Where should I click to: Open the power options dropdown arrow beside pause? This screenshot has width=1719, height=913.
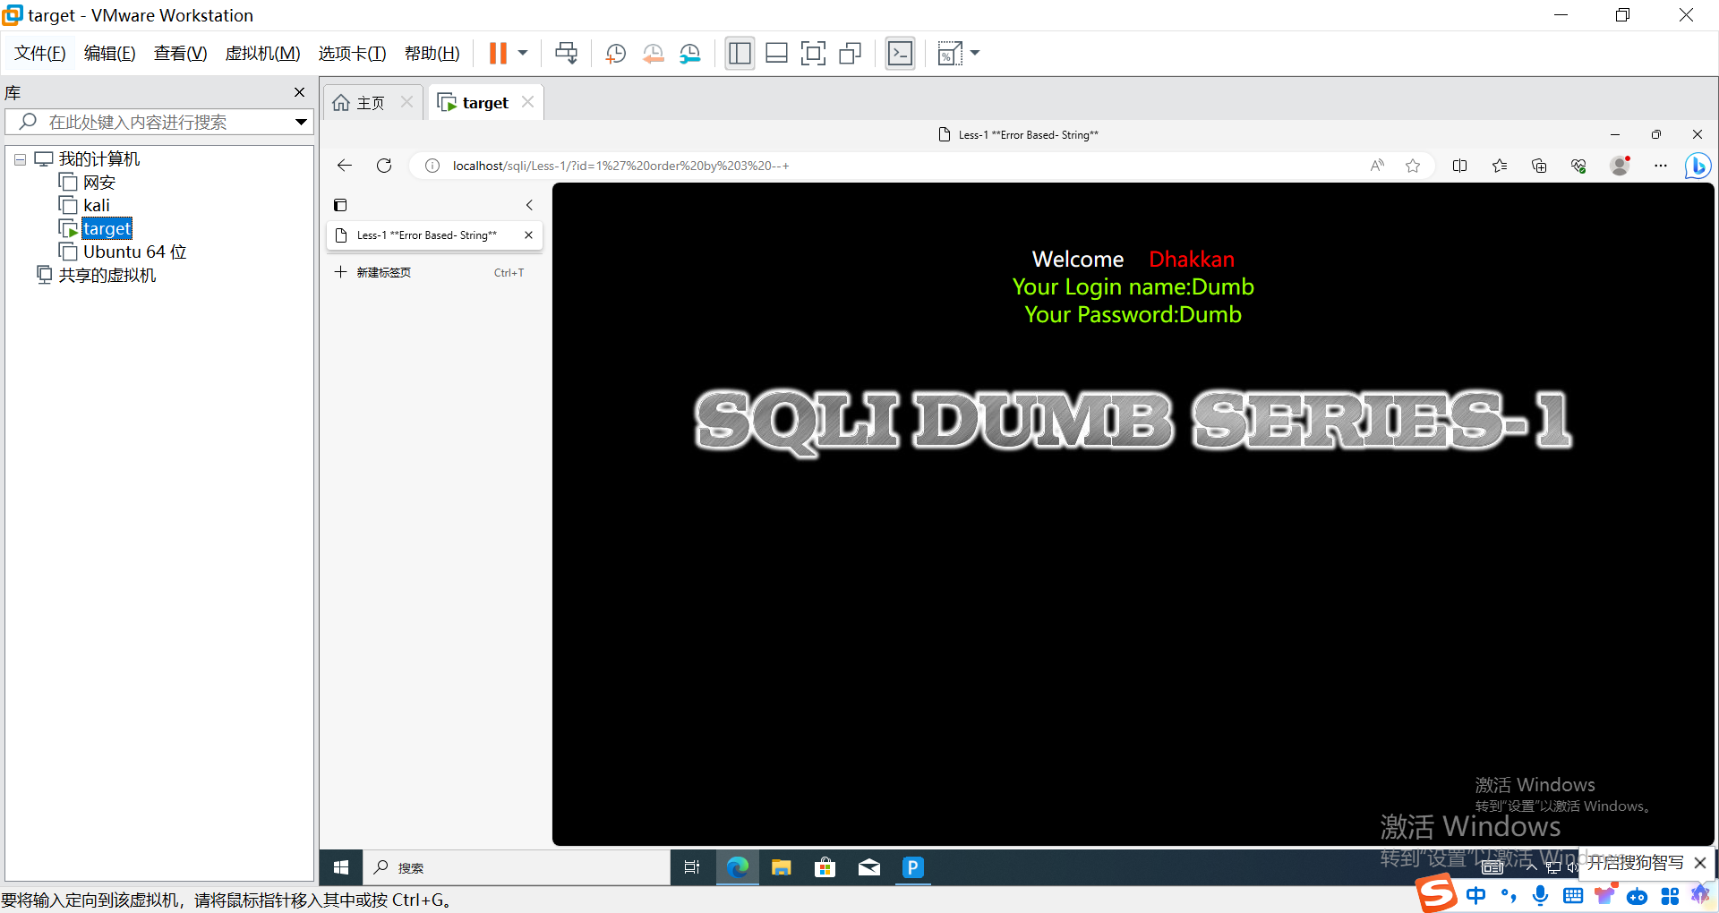click(523, 54)
